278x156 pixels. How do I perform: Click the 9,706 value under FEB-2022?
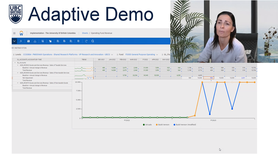pyautogui.click(x=125, y=75)
